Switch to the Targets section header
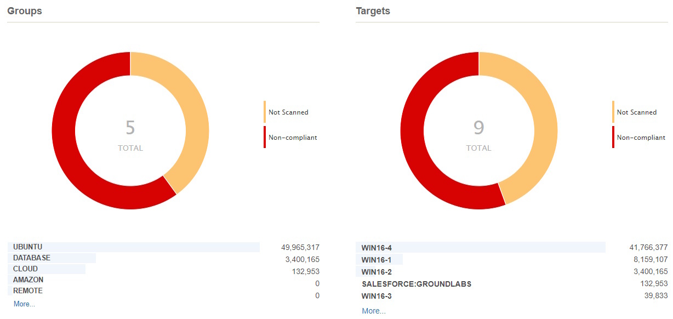Image resolution: width=673 pixels, height=319 pixels. pyautogui.click(x=372, y=10)
